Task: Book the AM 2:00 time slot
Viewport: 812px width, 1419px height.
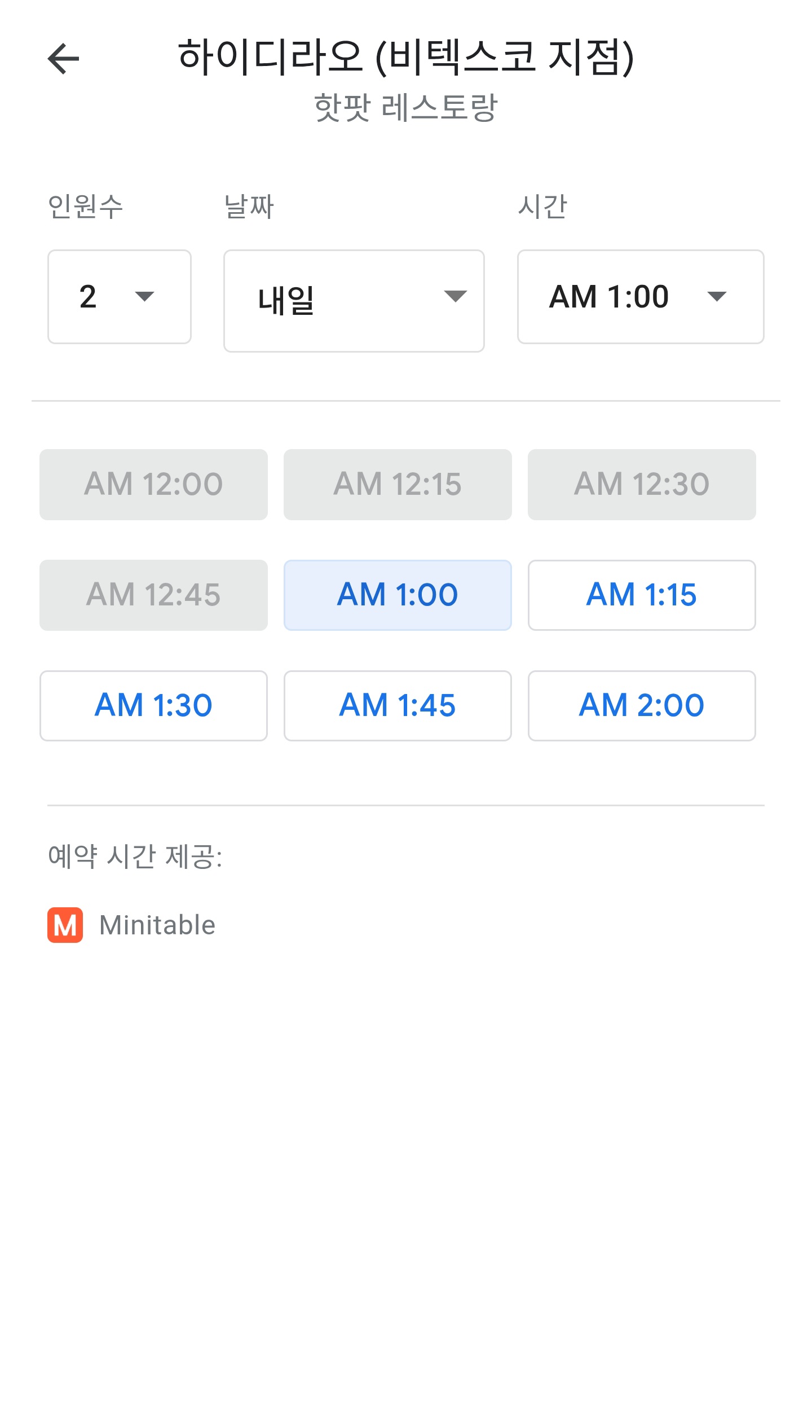Action: (642, 706)
